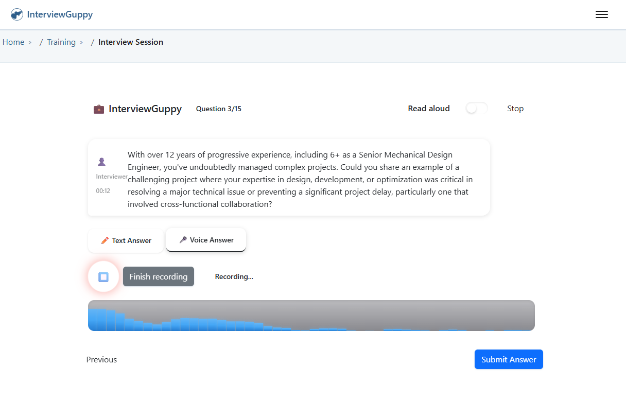Go back using Previous
The height and width of the screenshot is (419, 626).
[101, 359]
